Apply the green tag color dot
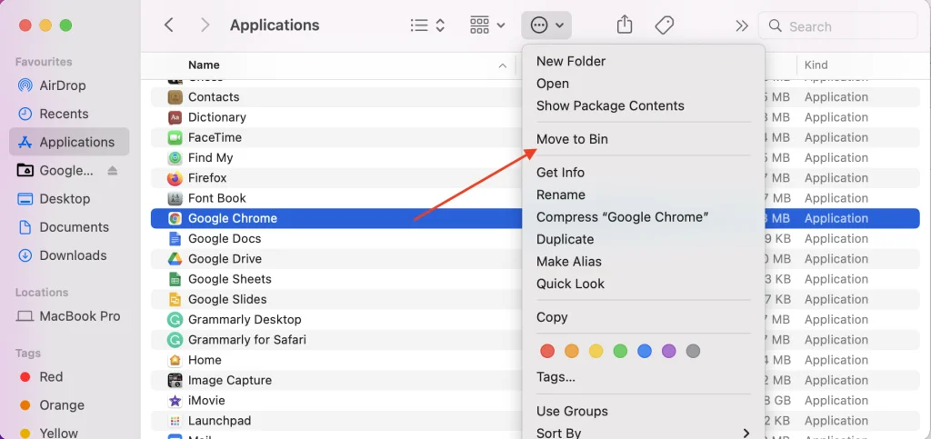The width and height of the screenshot is (931, 439). (620, 351)
